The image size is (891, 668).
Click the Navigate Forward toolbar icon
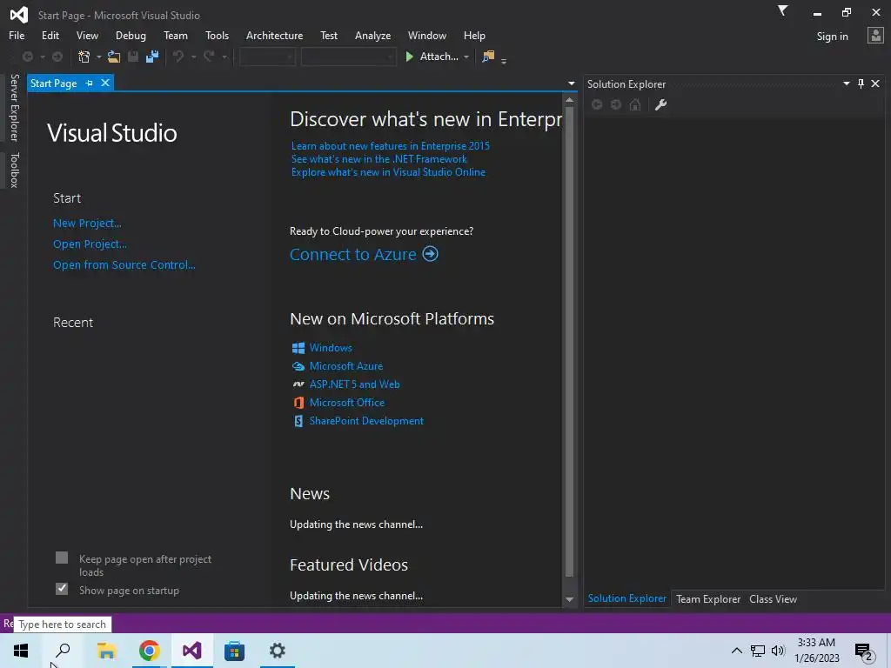(57, 57)
